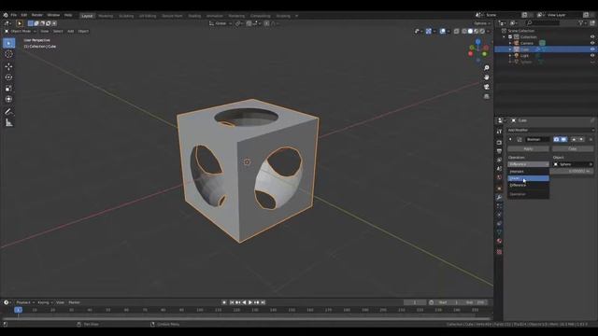Open the File menu
The image size is (598, 336).
(x=13, y=15)
